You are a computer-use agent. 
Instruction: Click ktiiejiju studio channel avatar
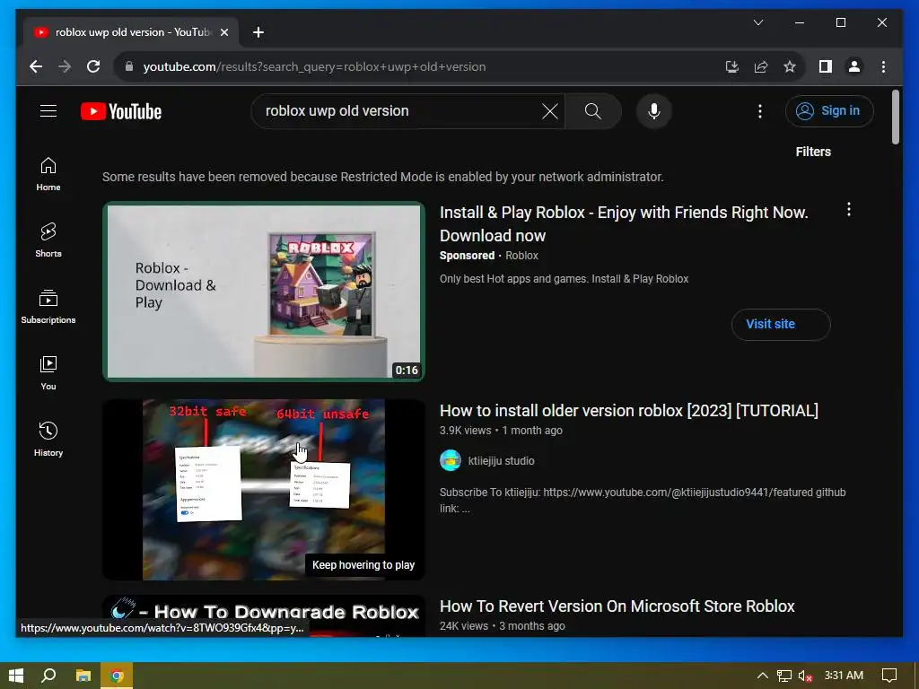[451, 460]
